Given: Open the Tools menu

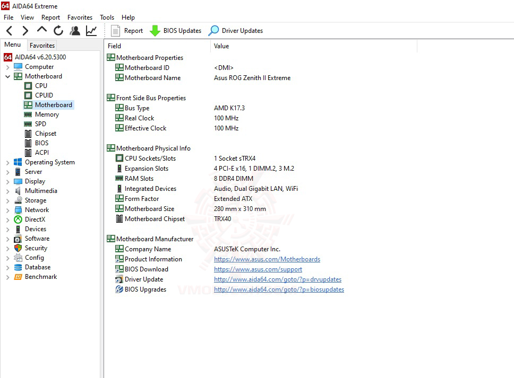Looking at the screenshot, I should [107, 17].
